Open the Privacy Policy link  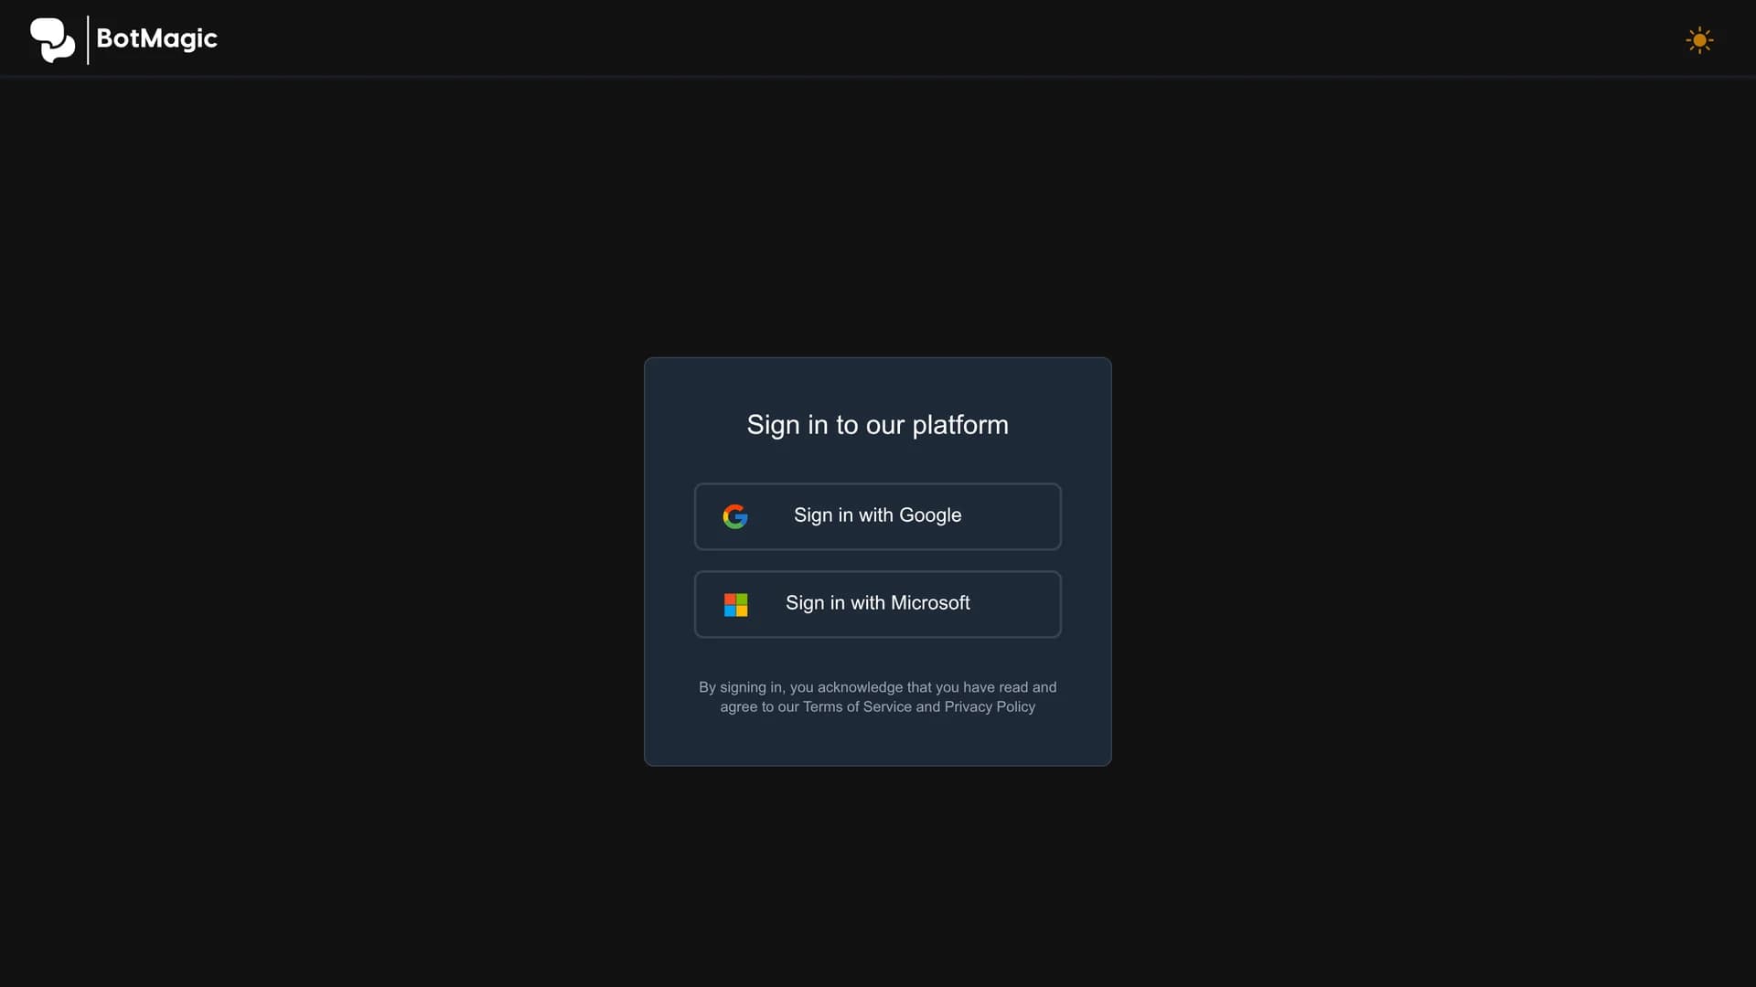(990, 707)
